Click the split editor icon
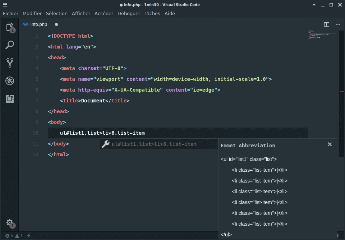This screenshot has height=240, width=345. pyautogui.click(x=327, y=24)
